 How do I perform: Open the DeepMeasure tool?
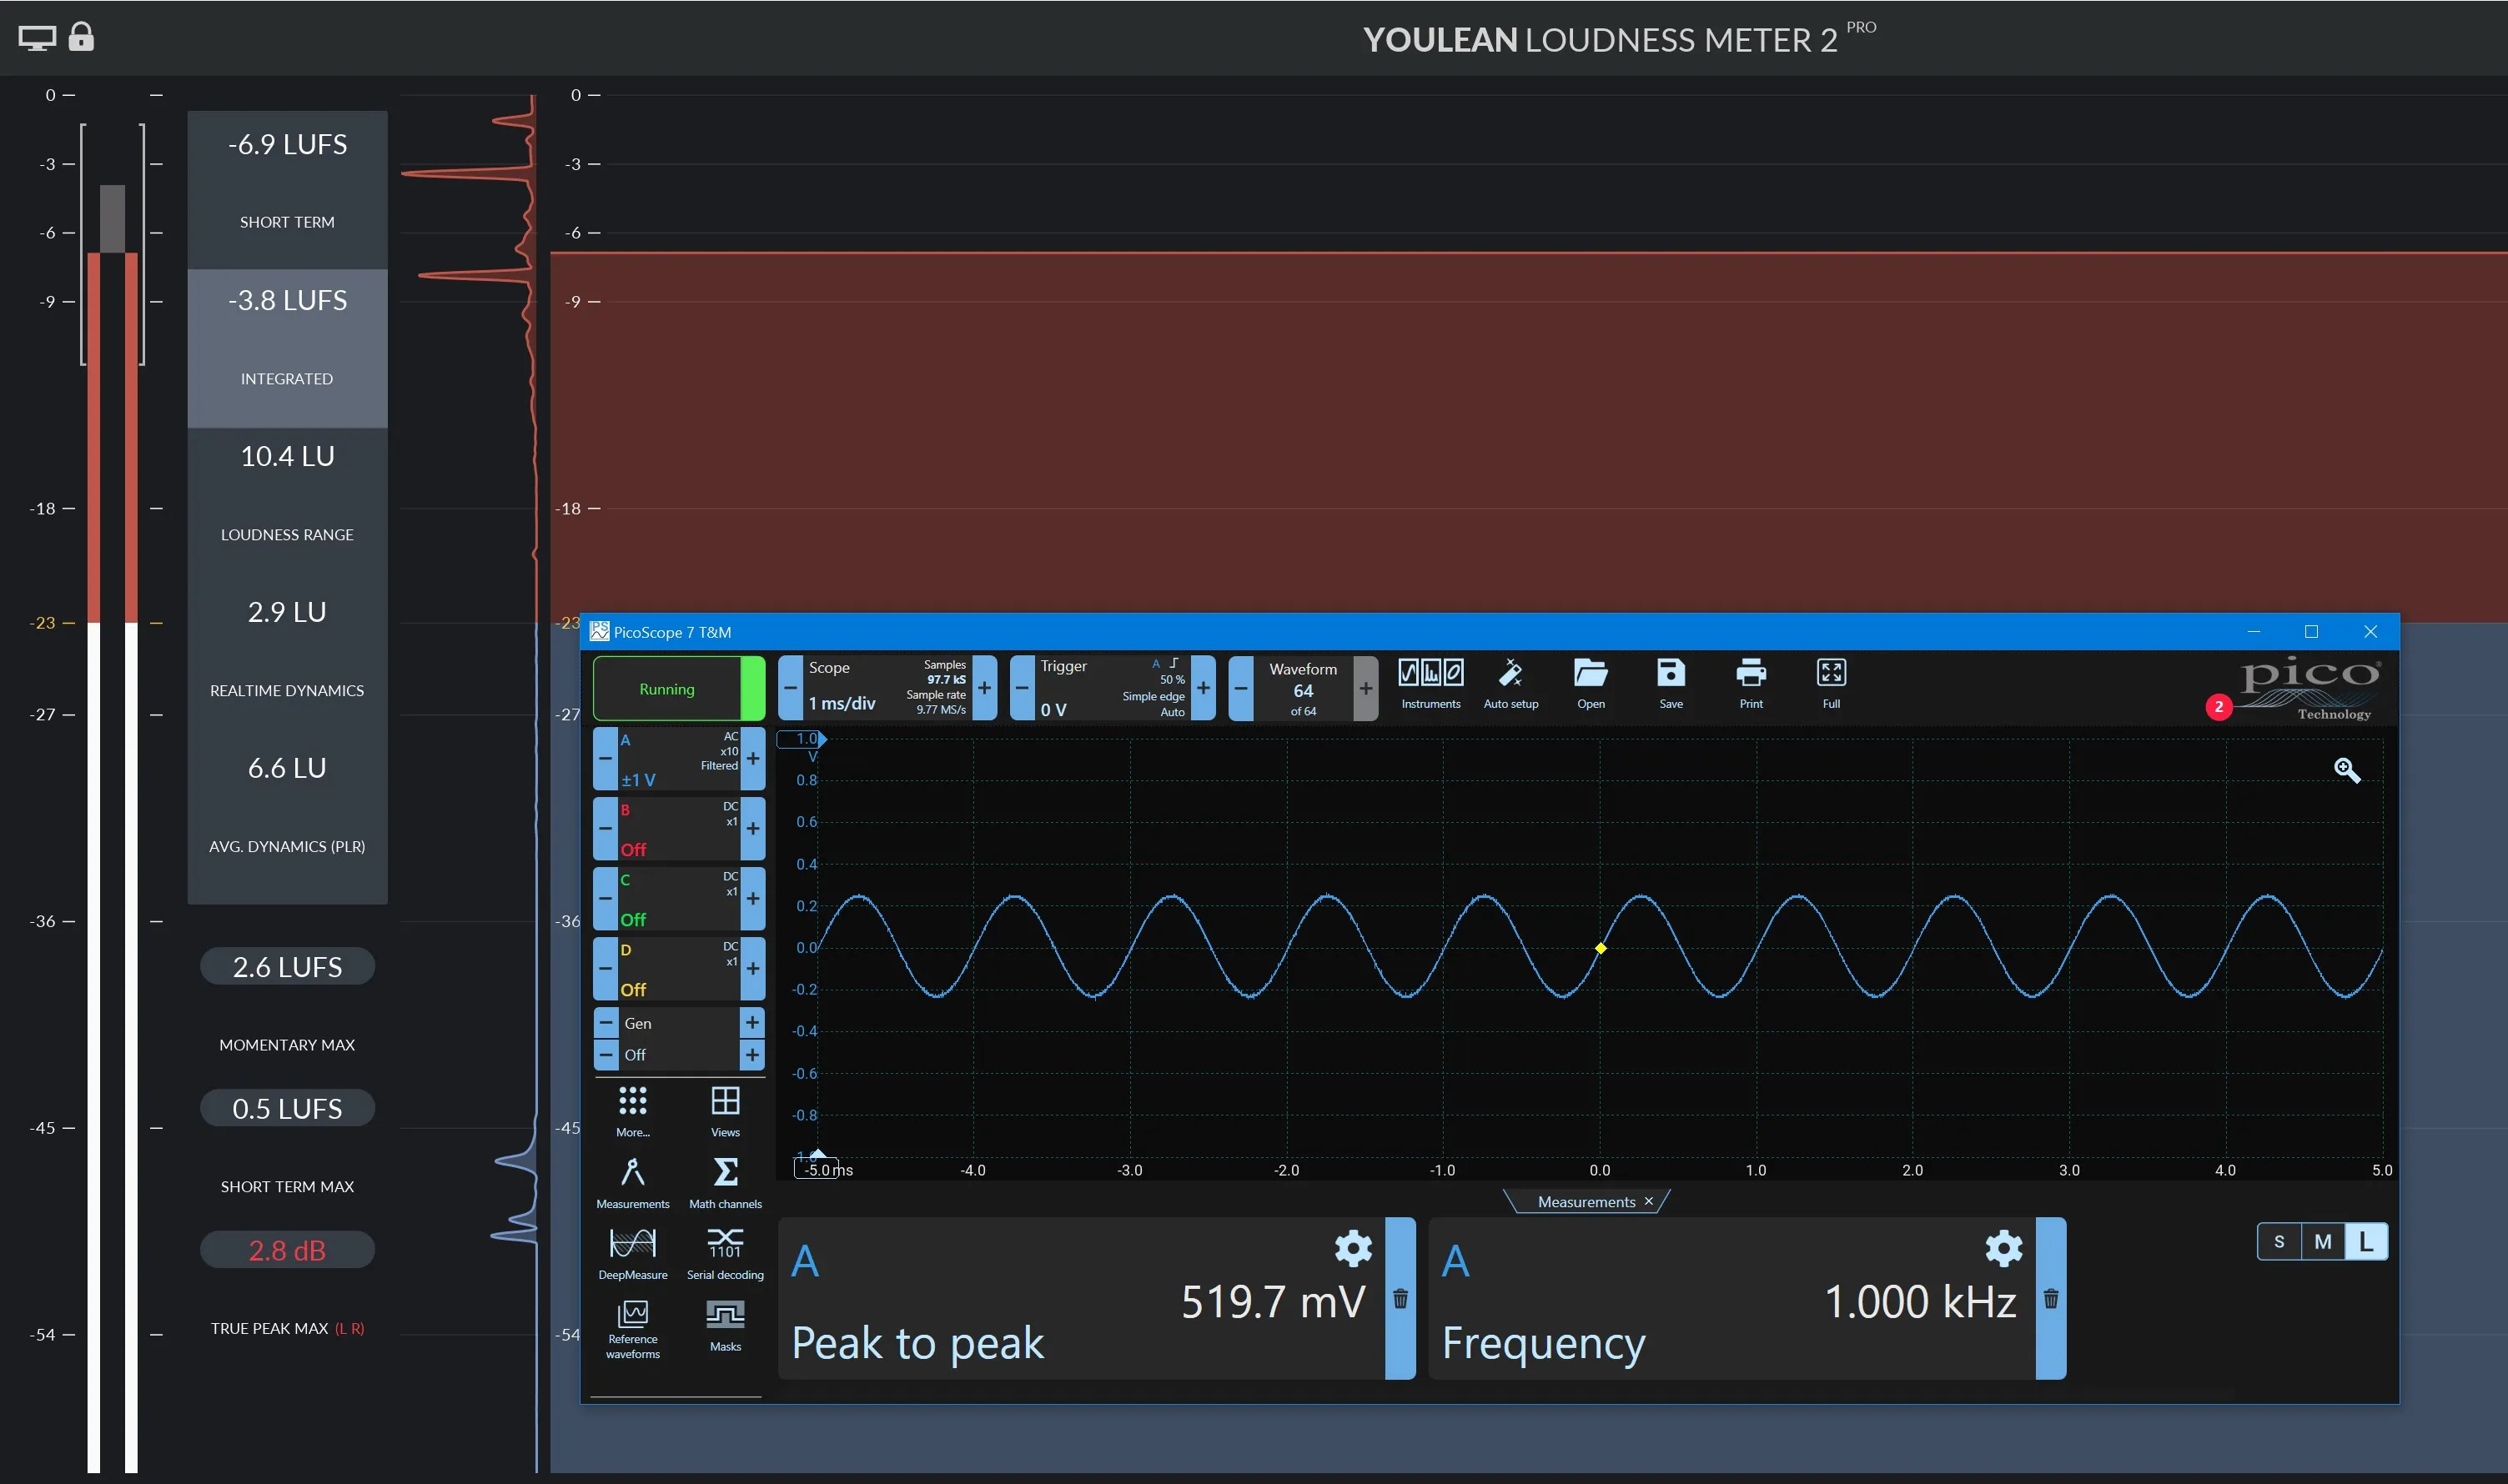click(632, 1245)
